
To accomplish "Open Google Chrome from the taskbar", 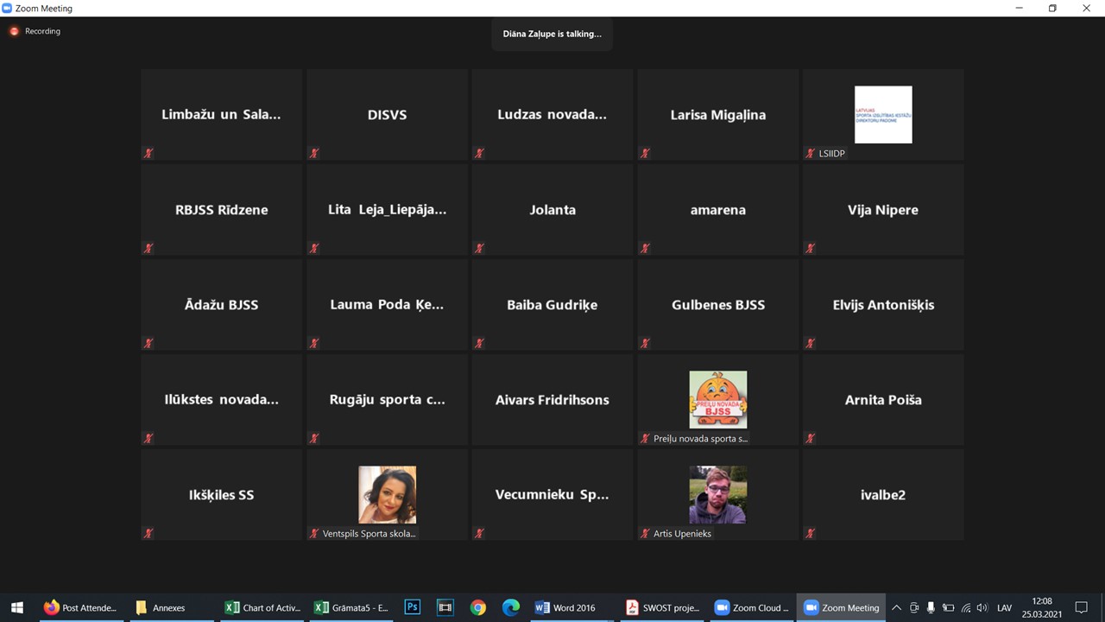I will click(x=477, y=607).
